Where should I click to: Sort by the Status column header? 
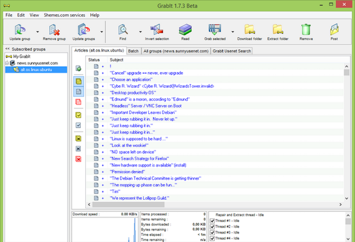point(94,60)
